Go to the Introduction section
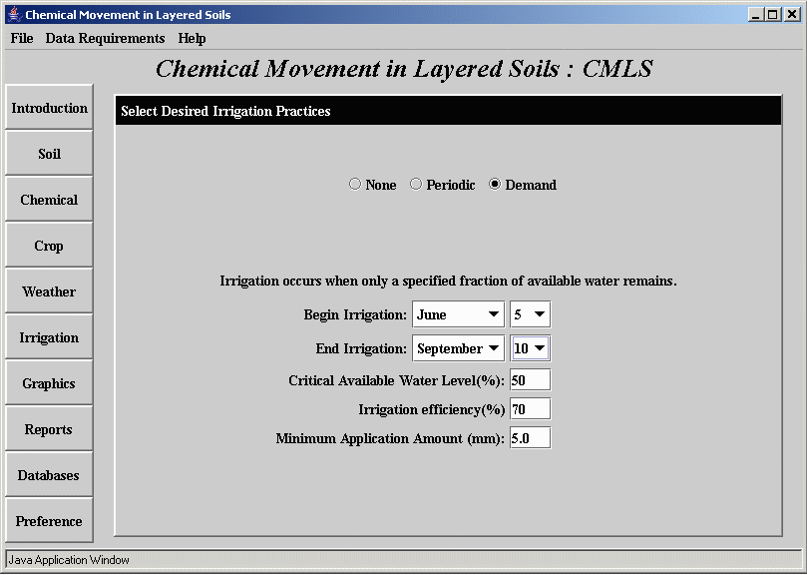The height and width of the screenshot is (575, 807). [50, 107]
